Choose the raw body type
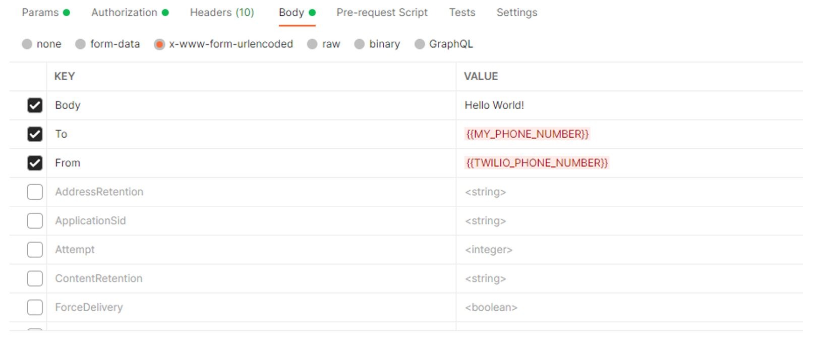Viewport: 816px width, 348px height. click(313, 44)
